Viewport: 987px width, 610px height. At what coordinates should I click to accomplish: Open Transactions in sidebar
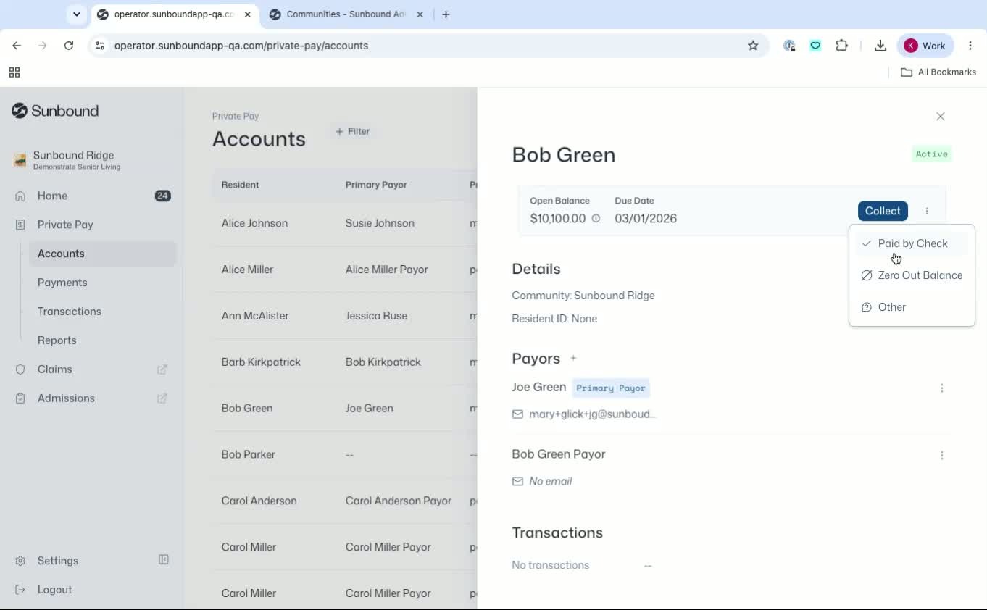(70, 312)
